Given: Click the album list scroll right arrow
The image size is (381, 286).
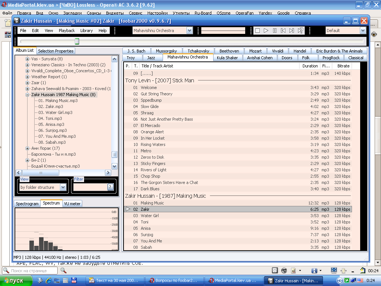Looking at the screenshot, I should [x=108, y=173].
